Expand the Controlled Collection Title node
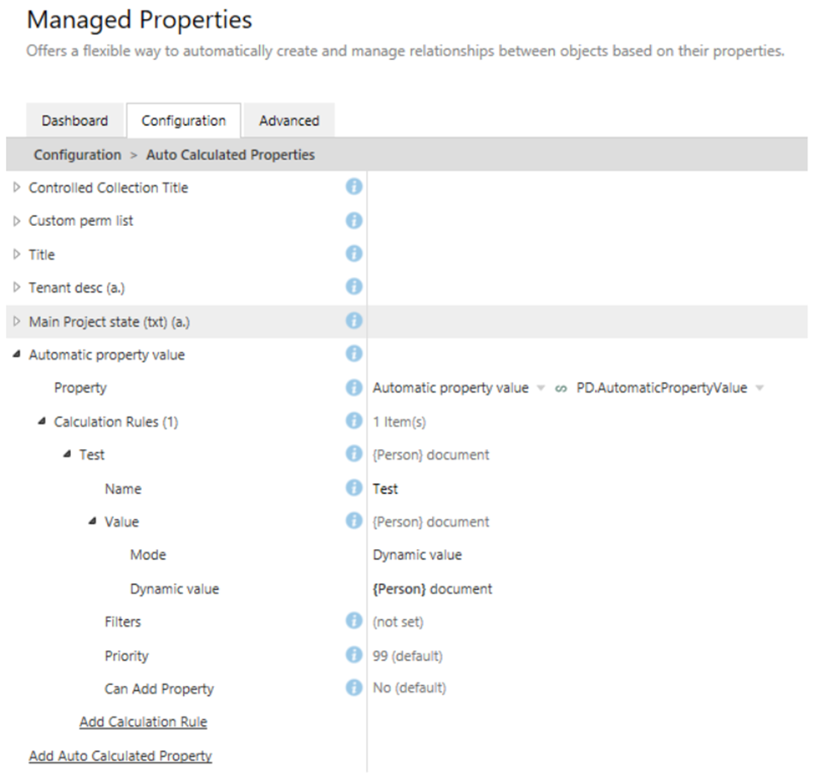The width and height of the screenshot is (834, 774). [x=16, y=187]
